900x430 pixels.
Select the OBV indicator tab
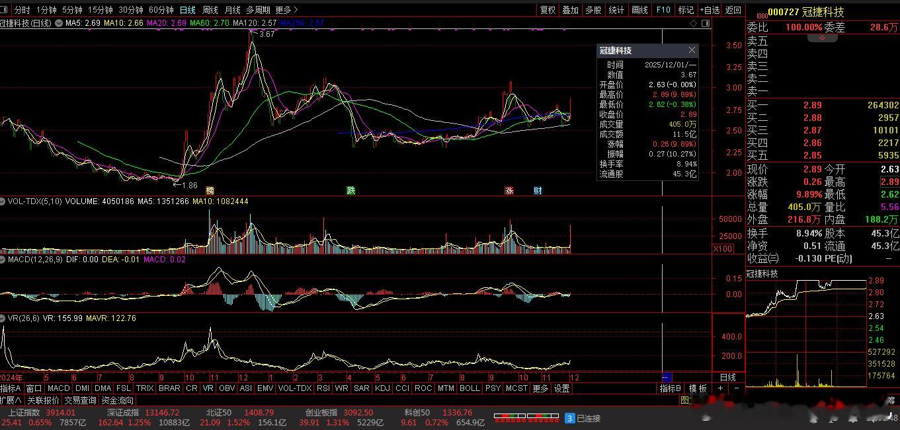tap(226, 388)
